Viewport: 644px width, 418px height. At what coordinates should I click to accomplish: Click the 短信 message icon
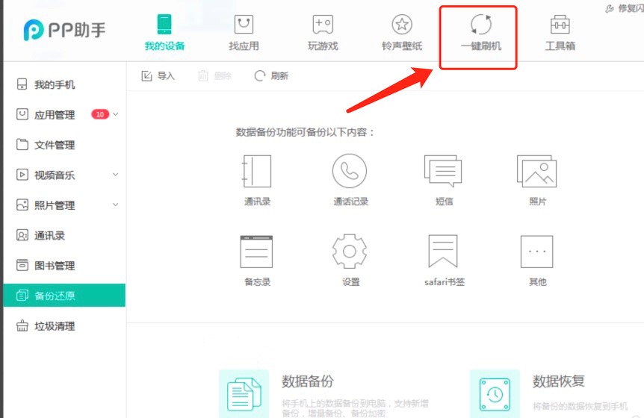[443, 171]
